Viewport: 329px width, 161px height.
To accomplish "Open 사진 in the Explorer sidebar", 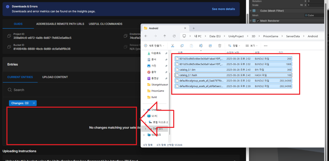I will 152,66.
